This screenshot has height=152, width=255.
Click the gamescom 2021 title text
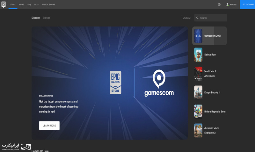pyautogui.click(x=212, y=36)
